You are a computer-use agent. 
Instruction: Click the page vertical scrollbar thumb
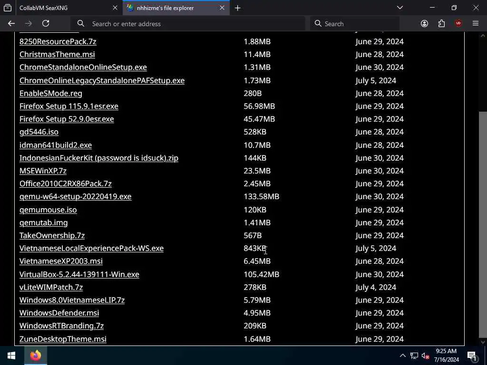483,225
